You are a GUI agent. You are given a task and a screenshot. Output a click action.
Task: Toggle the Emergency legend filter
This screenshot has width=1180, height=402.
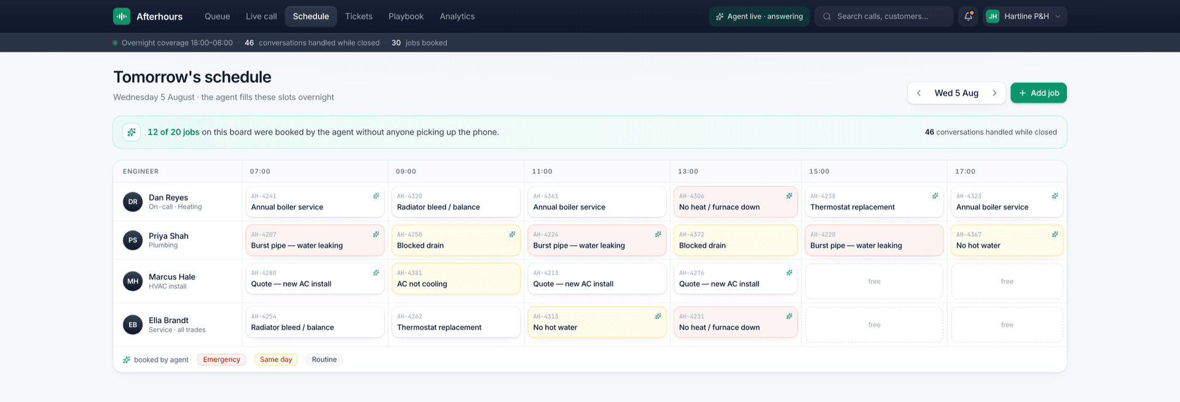(x=221, y=360)
